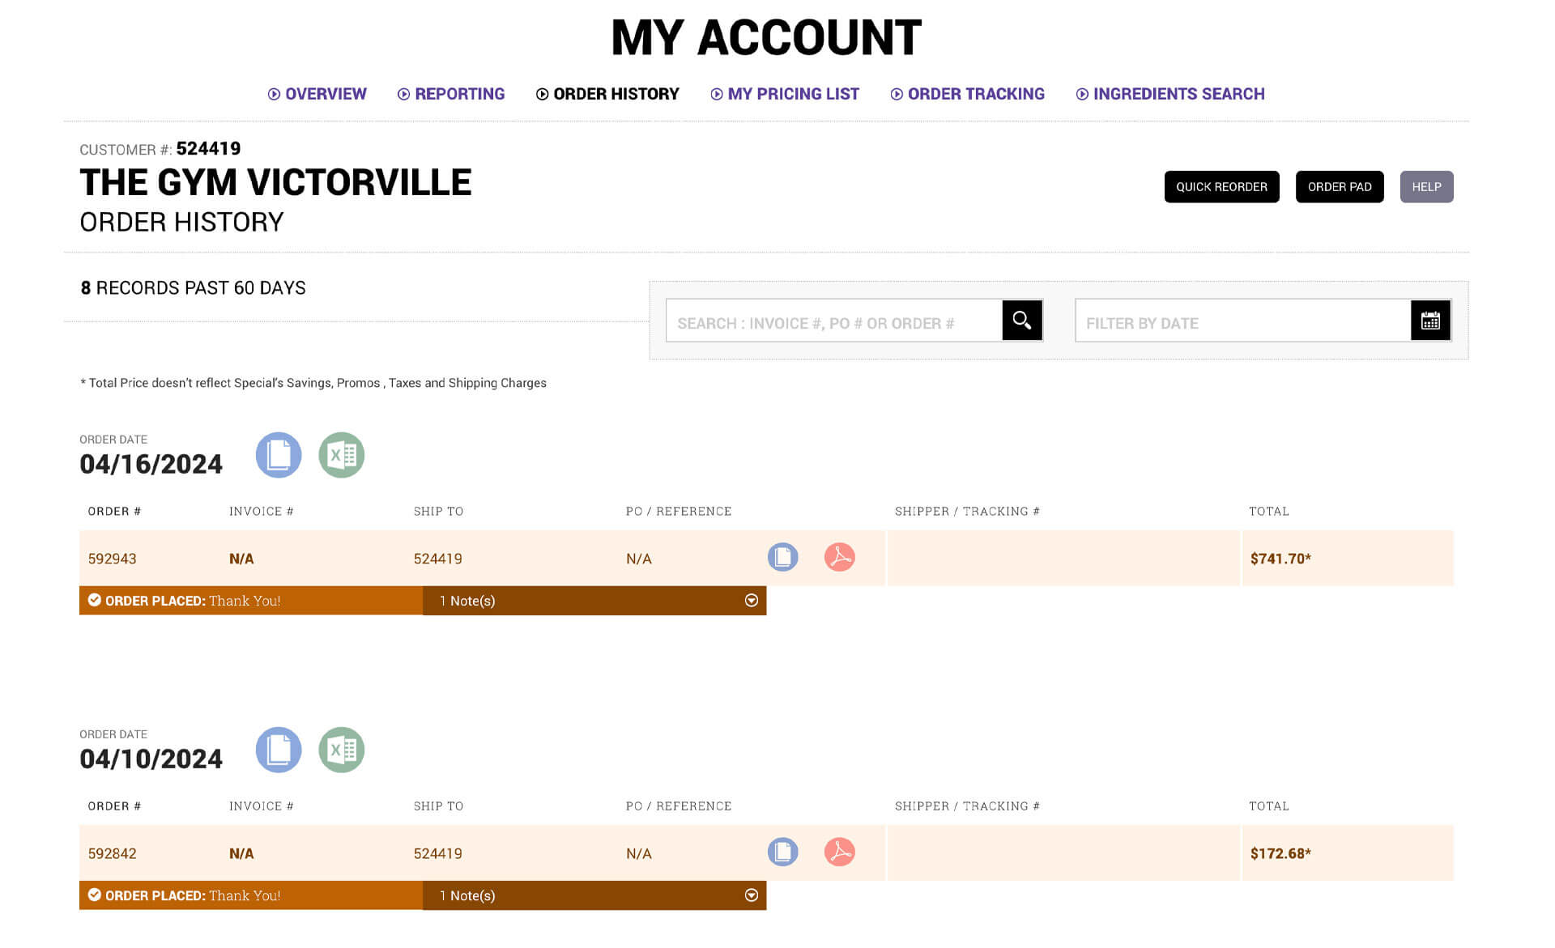This screenshot has height=948, width=1555.
Task: Open PDF for order 592943
Action: pyautogui.click(x=839, y=557)
